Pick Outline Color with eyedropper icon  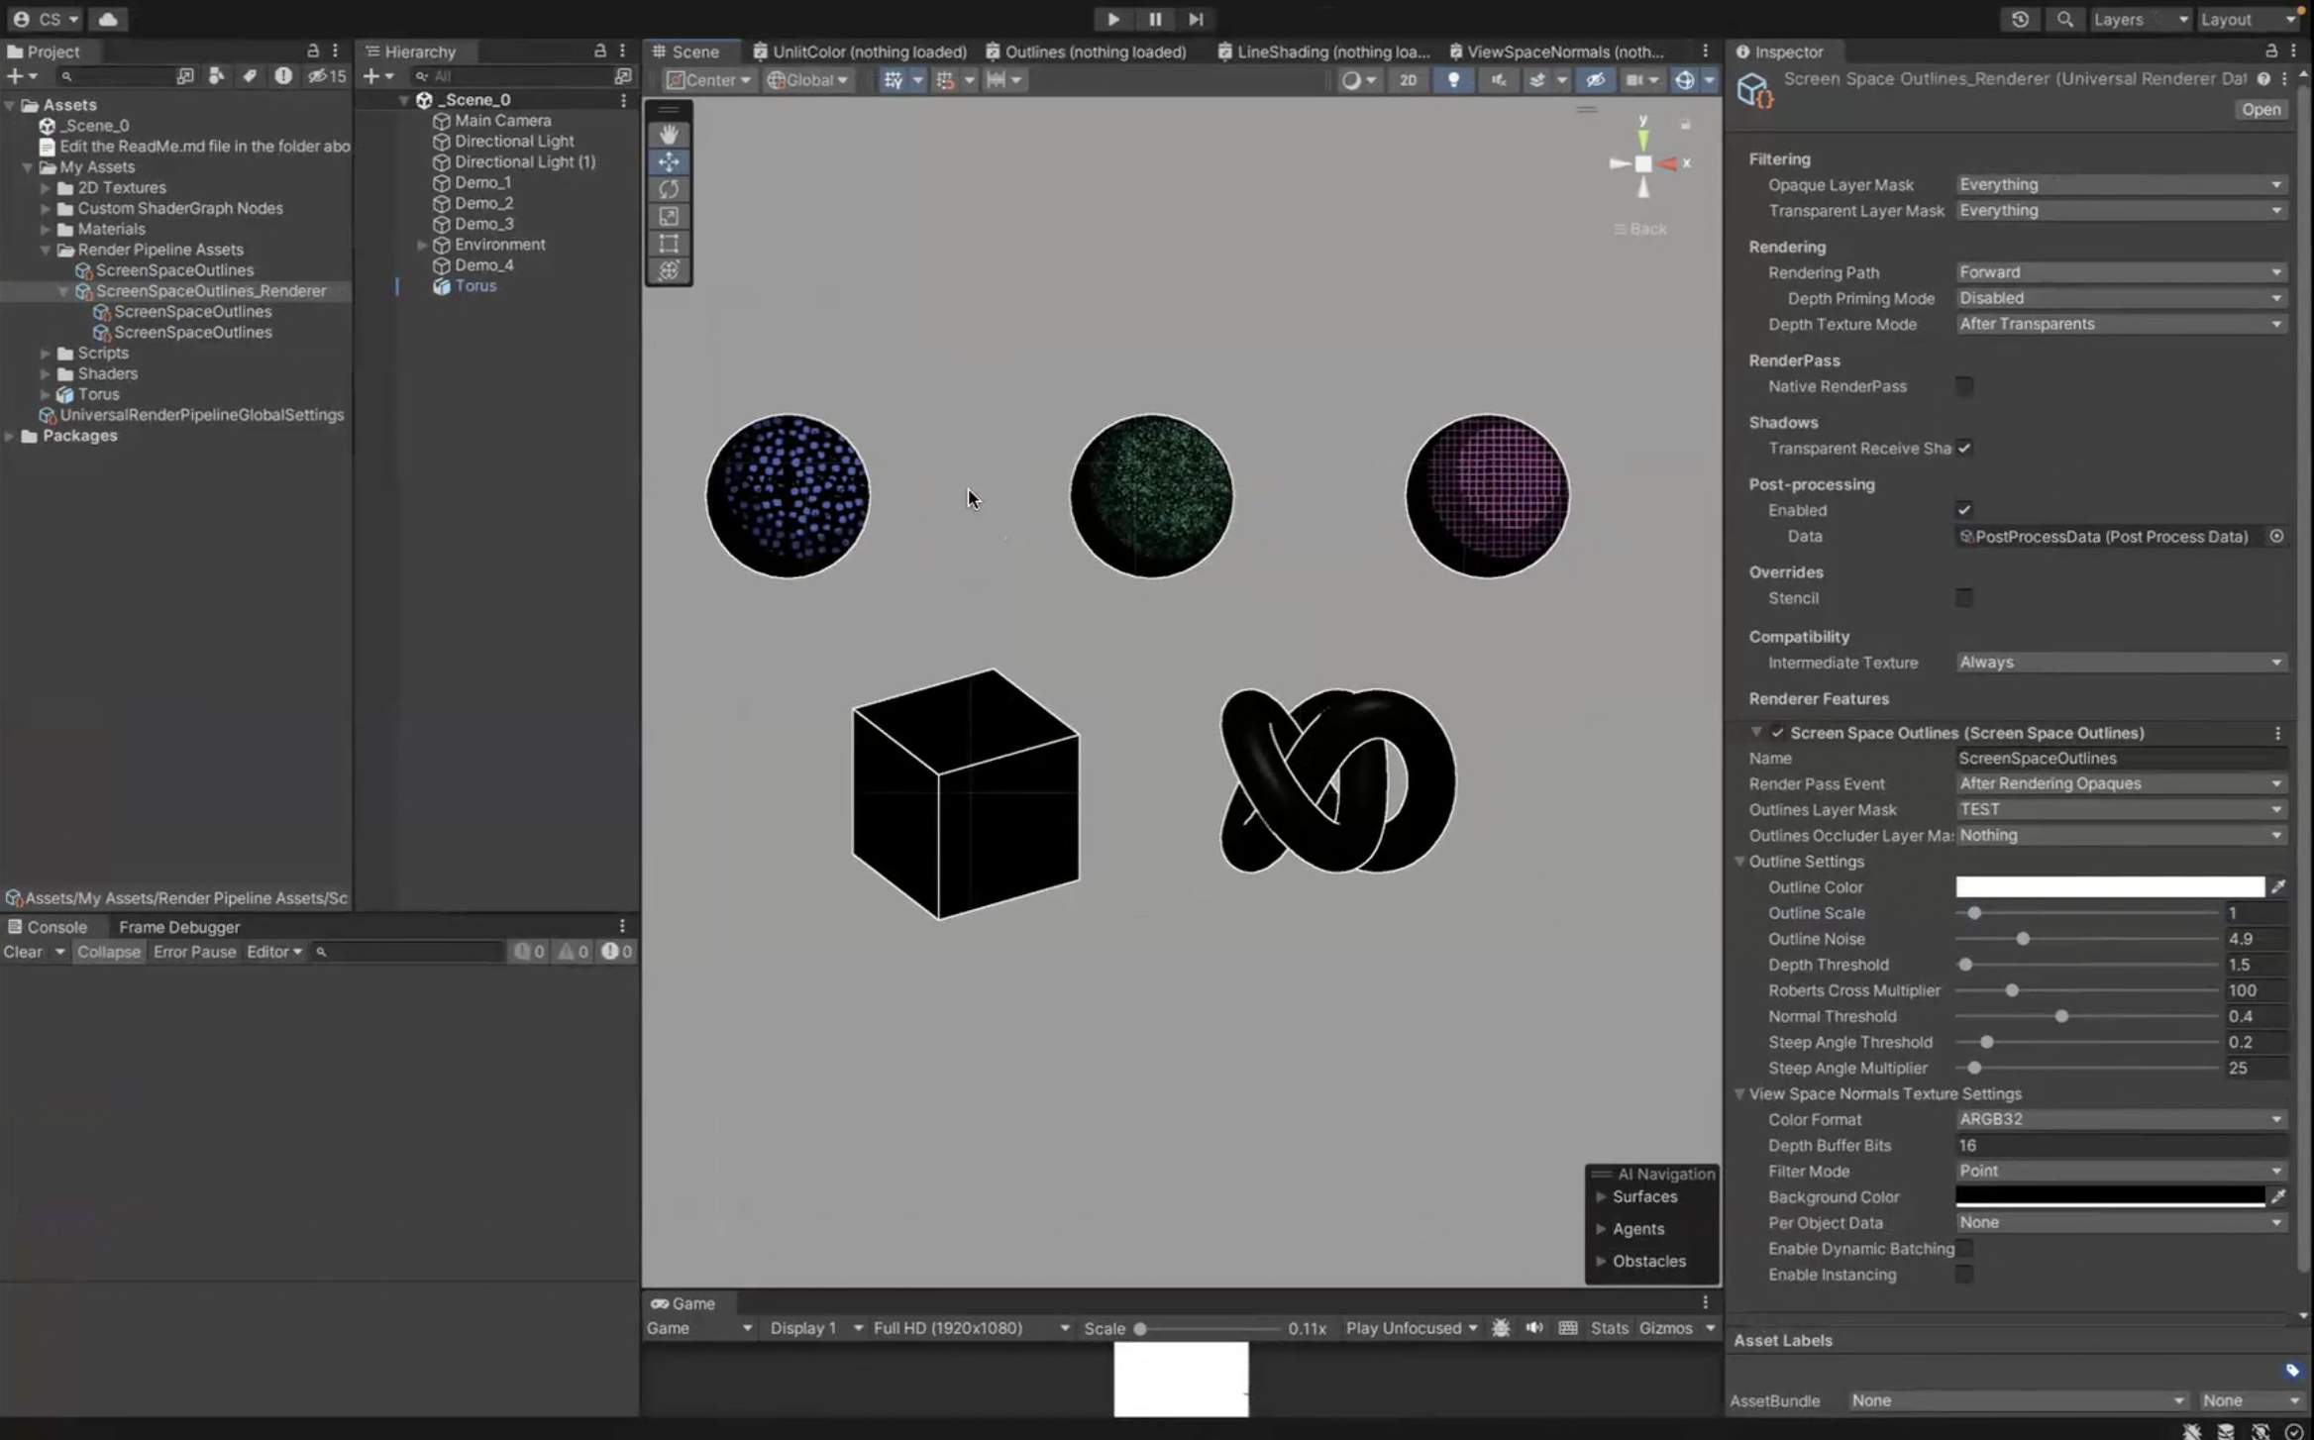(2277, 887)
